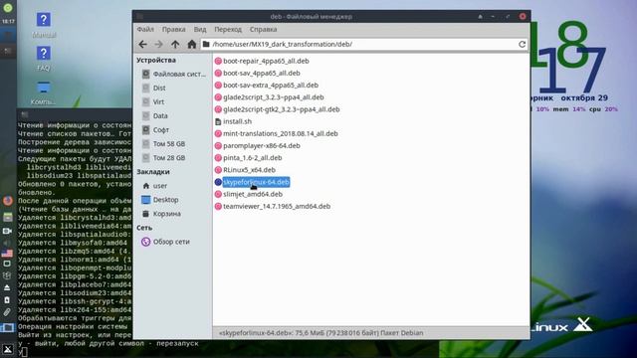The width and height of the screenshot is (637, 358).
Task: Click the highlighted skypeforlinux-64.deb file
Action: [x=256, y=182]
